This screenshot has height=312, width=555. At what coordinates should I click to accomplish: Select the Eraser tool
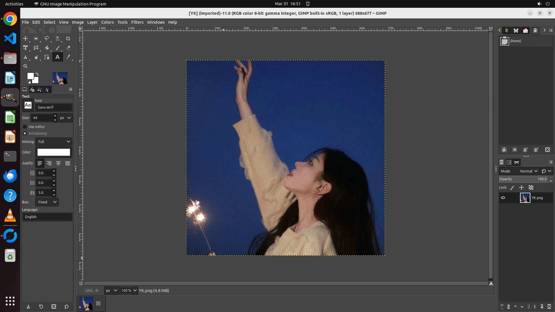coord(68,48)
